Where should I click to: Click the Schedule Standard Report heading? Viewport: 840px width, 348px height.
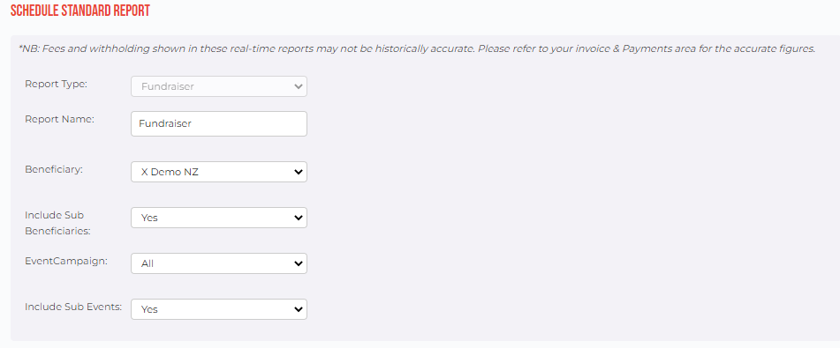(x=80, y=11)
